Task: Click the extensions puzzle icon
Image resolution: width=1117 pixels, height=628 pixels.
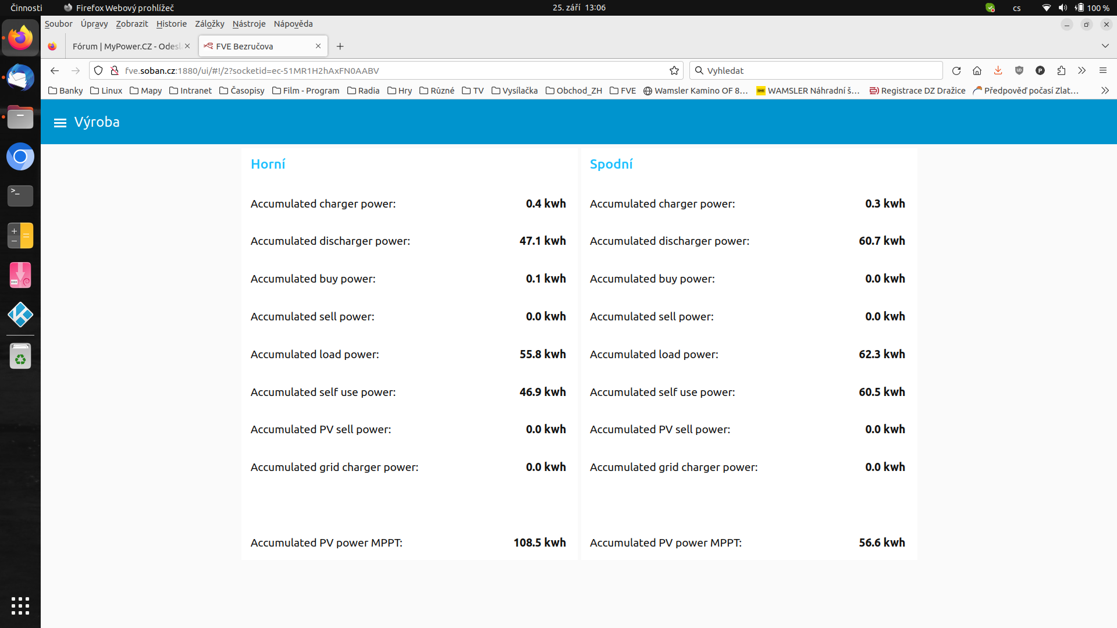Action: pyautogui.click(x=1061, y=71)
